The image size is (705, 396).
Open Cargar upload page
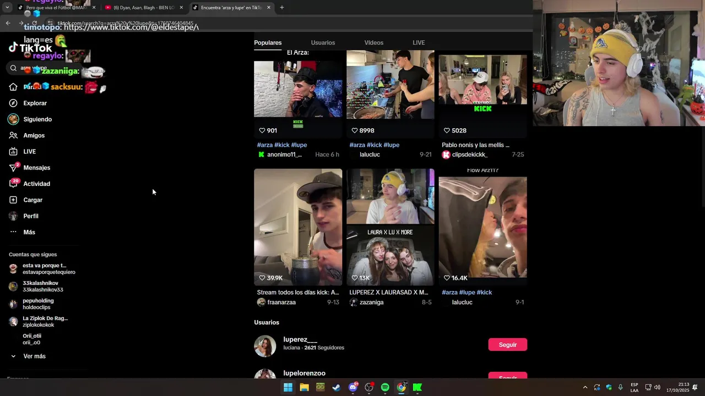[x=25, y=200]
